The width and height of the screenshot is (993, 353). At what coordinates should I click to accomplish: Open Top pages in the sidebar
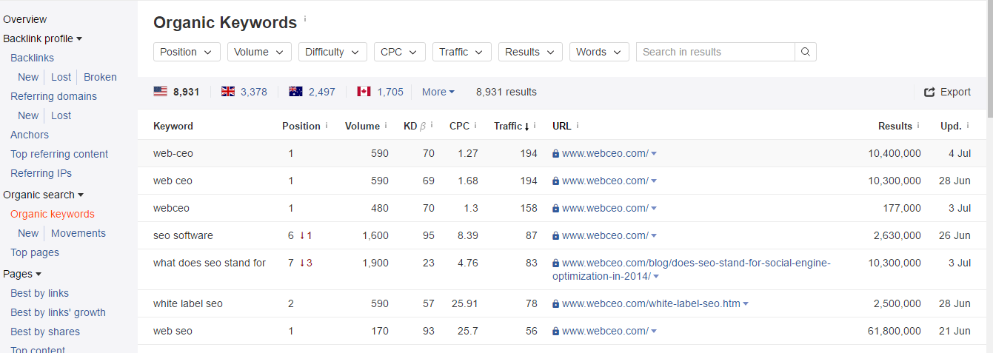pyautogui.click(x=35, y=252)
